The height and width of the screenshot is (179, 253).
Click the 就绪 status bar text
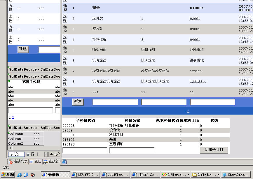click(x=6, y=168)
